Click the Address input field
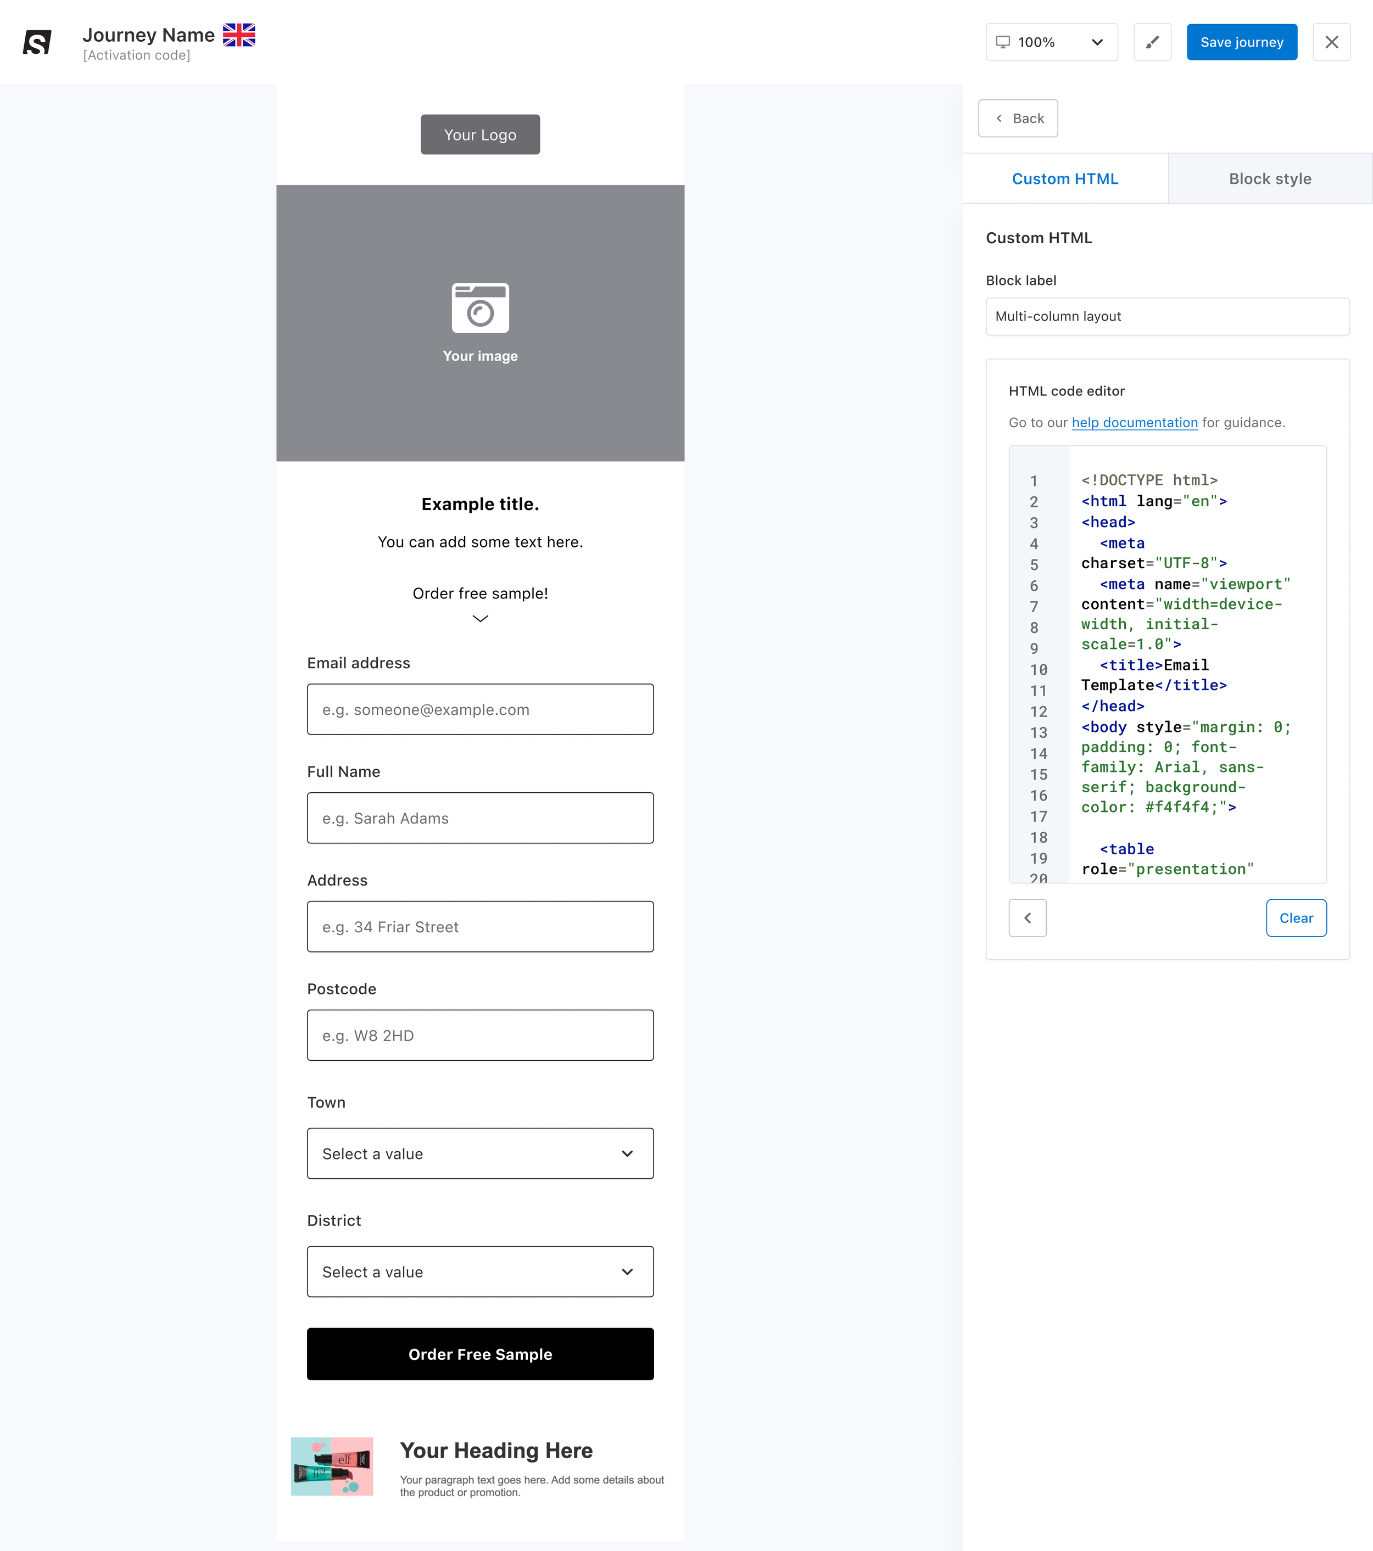The image size is (1373, 1551). tap(481, 927)
